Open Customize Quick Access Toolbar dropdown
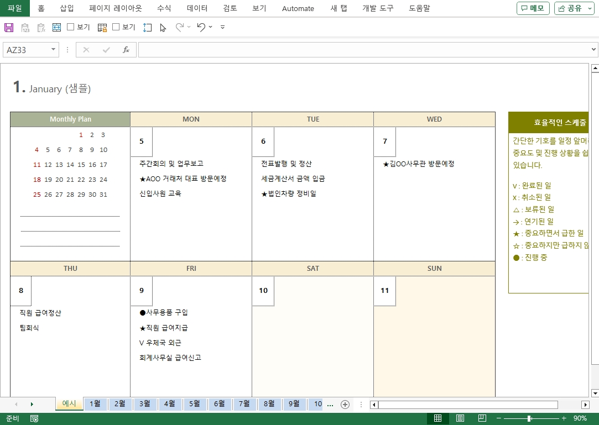The height and width of the screenshot is (425, 599). (x=222, y=27)
